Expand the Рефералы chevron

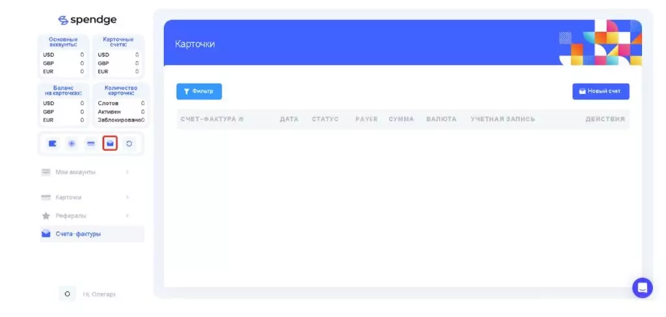(127, 216)
